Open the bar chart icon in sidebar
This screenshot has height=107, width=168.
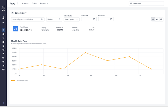(3, 66)
